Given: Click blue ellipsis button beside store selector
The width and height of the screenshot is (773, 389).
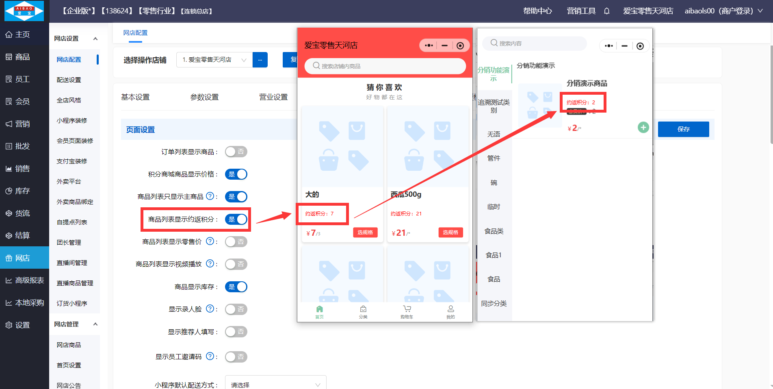Looking at the screenshot, I should click(260, 60).
